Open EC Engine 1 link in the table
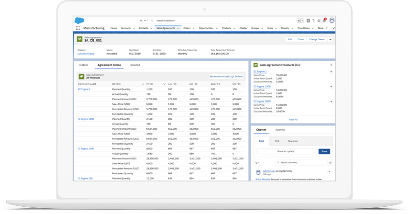The image size is (410, 214). [x=84, y=89]
